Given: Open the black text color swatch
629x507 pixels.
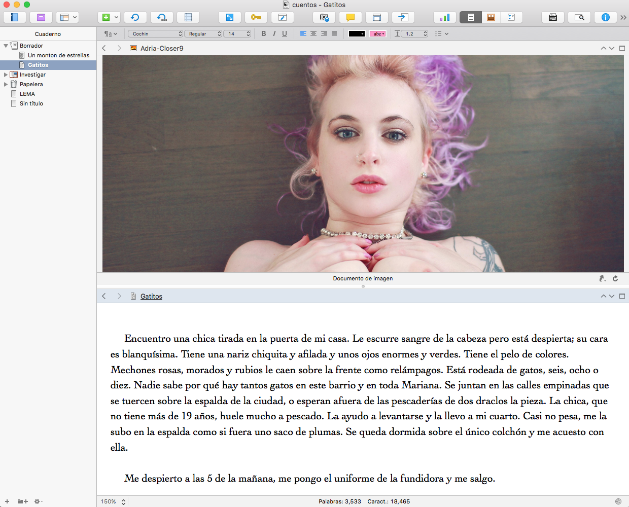Looking at the screenshot, I should point(357,34).
